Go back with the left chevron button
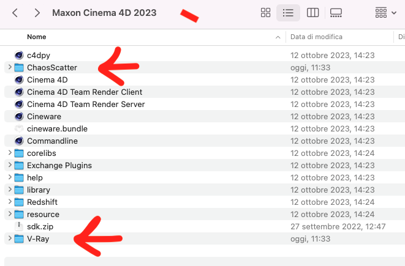Viewport: 405px width, 266px height. tap(15, 13)
